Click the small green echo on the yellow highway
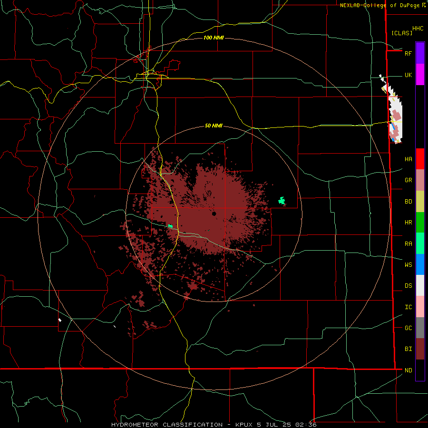Image resolution: width=428 pixels, height=428 pixels. pos(170,226)
